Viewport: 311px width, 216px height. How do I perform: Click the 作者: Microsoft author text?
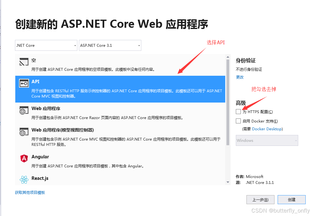tap(250, 176)
